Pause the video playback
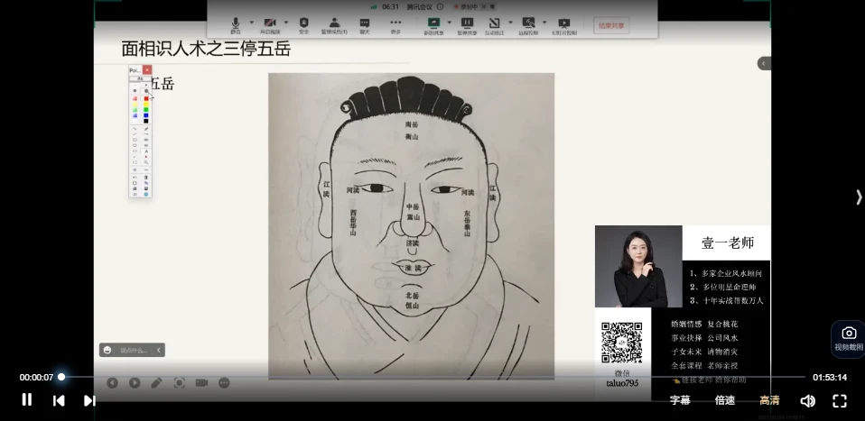This screenshot has width=865, height=421. click(27, 399)
